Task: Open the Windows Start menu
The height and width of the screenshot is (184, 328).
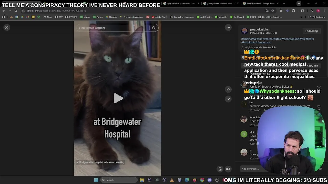Action: 96,180
